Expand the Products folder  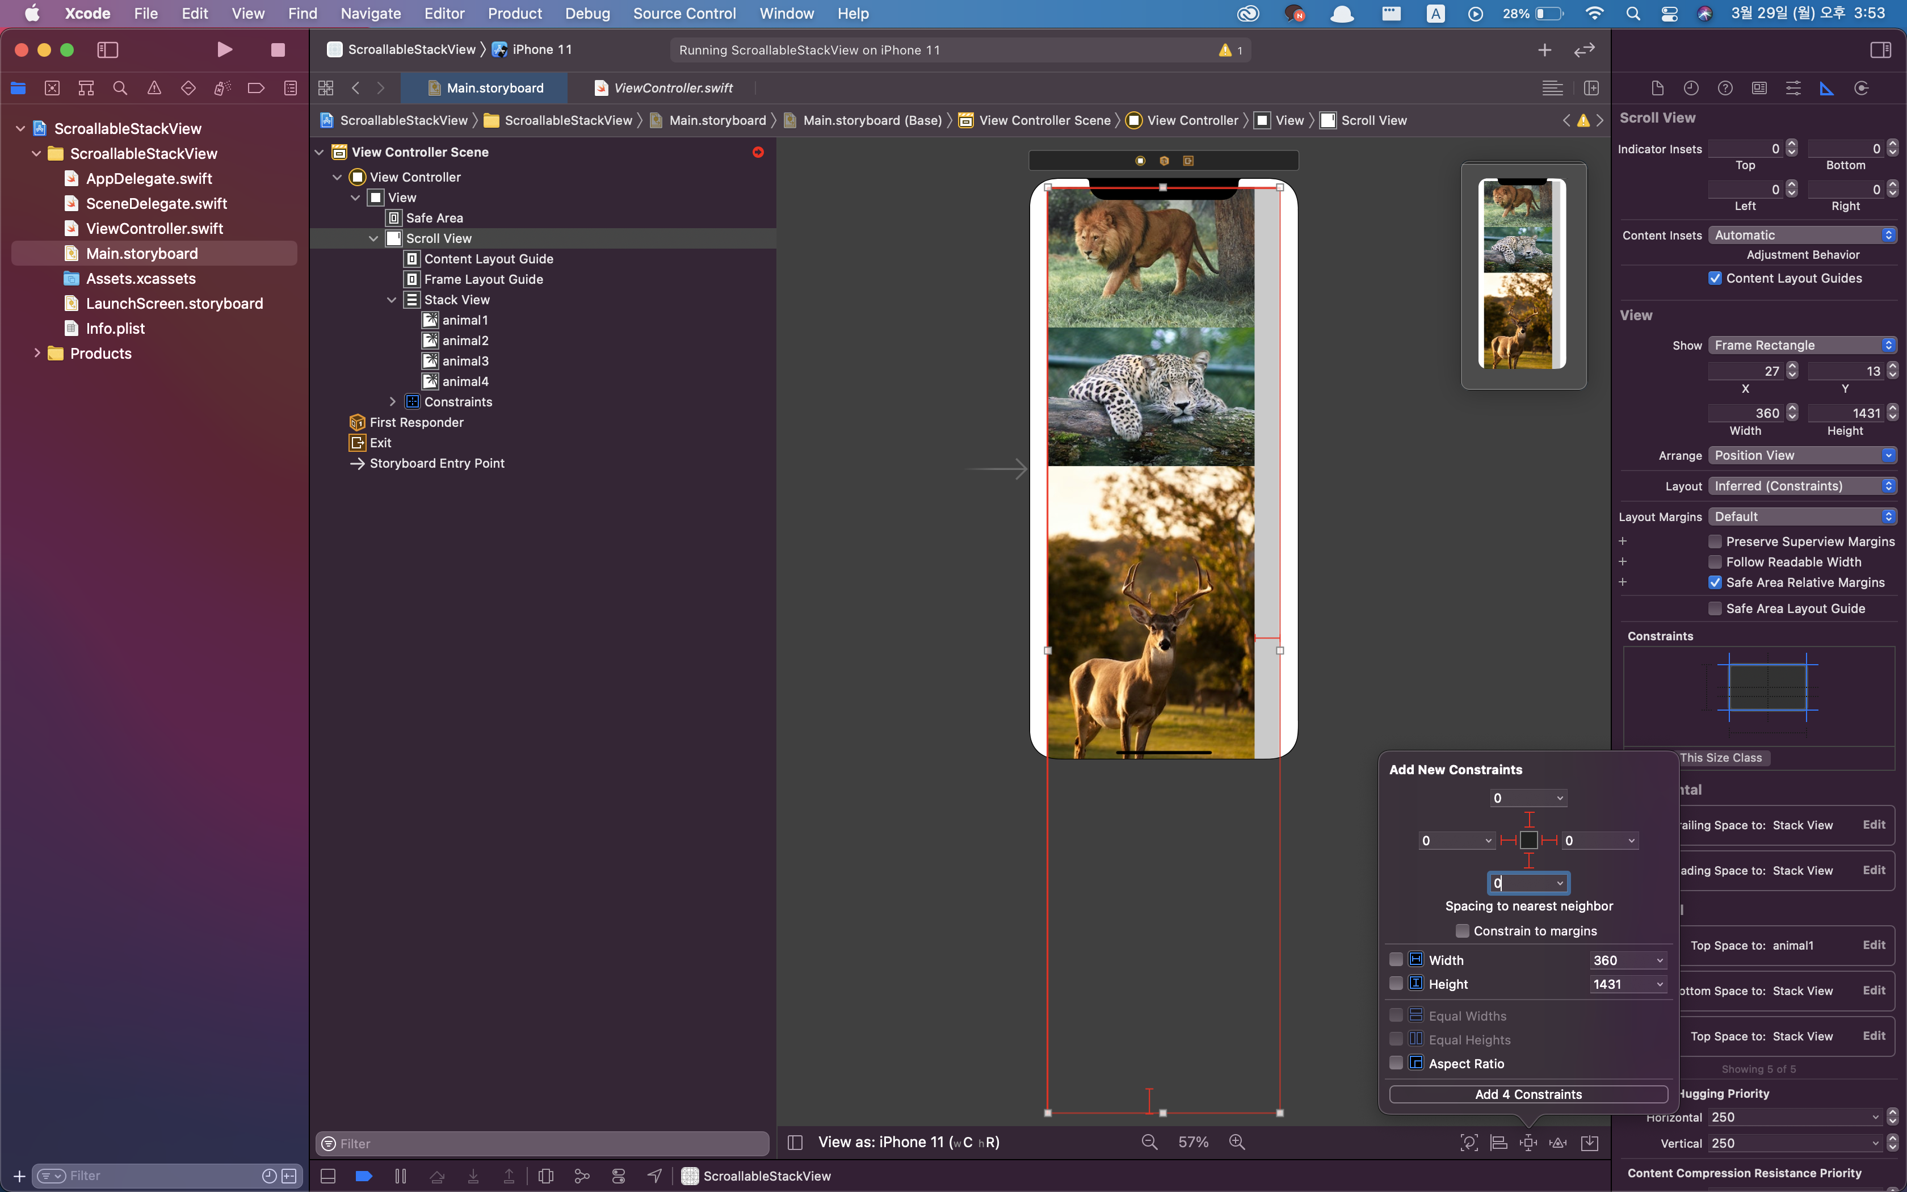36,353
